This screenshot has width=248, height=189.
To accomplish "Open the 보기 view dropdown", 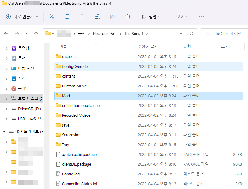I will 179,17.
